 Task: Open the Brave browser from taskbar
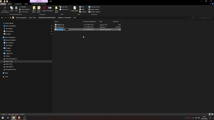[x=19, y=118]
